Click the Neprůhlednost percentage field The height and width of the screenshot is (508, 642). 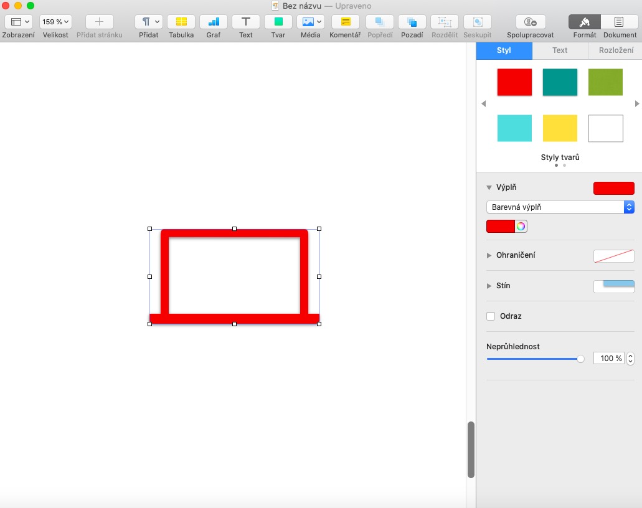(608, 359)
